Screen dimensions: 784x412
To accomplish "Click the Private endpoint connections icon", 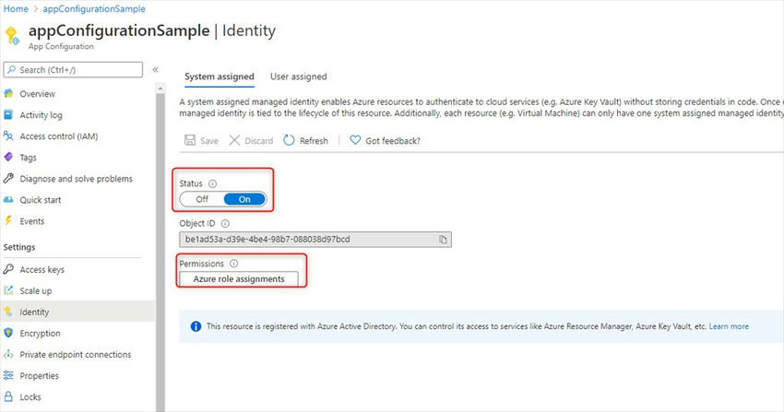I will [x=8, y=354].
